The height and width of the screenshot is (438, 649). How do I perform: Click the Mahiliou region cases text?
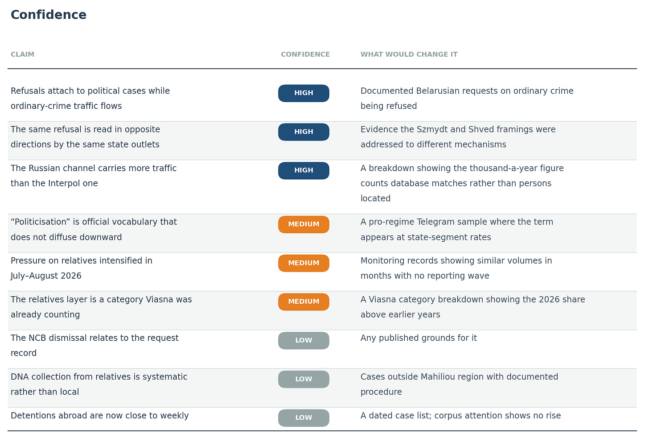459,384
